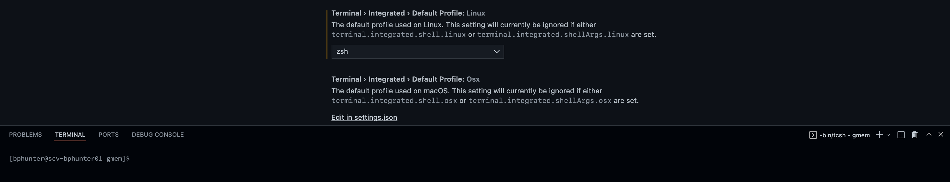This screenshot has width=950, height=182.
Task: Kill the terminal with the trash icon
Action: 915,135
